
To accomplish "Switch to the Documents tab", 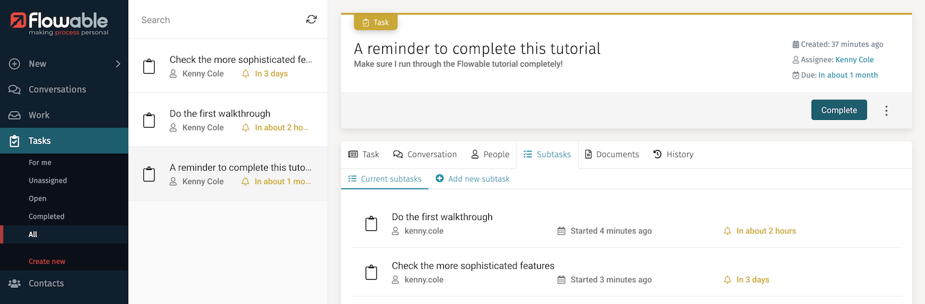I will click(x=612, y=155).
